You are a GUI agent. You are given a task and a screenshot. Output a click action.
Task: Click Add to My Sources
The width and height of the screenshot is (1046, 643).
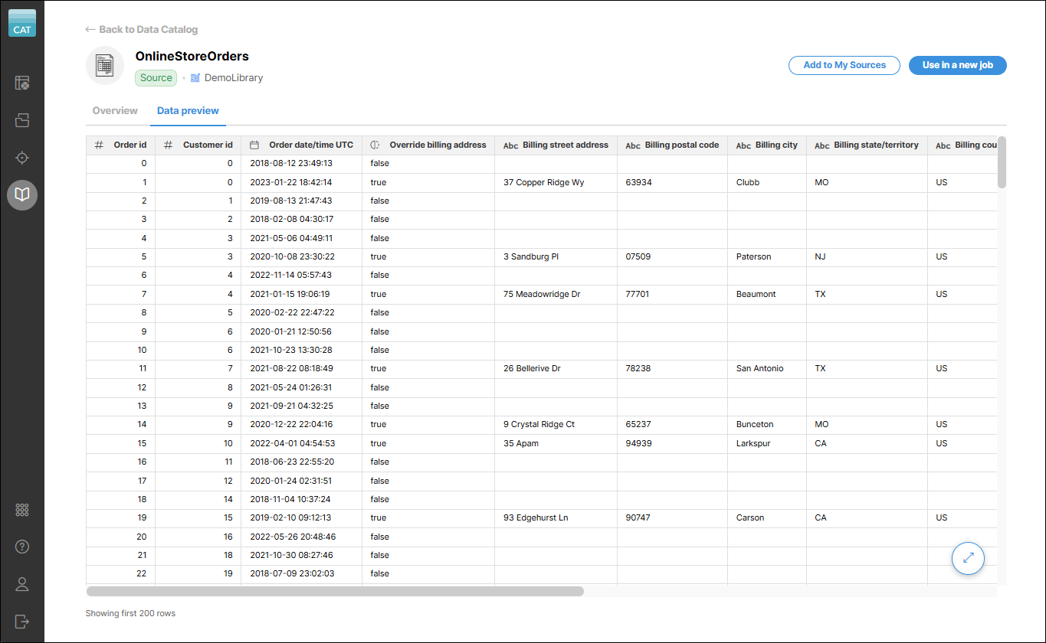(844, 65)
